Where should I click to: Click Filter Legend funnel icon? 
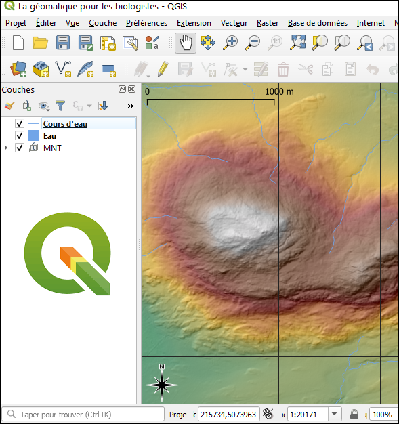coord(60,106)
